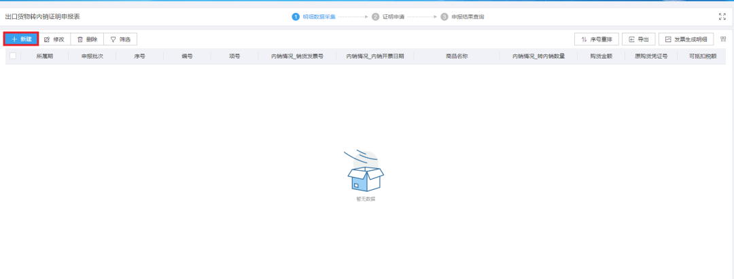Click the 内销情况_内销开票日期 column header

pos(375,56)
